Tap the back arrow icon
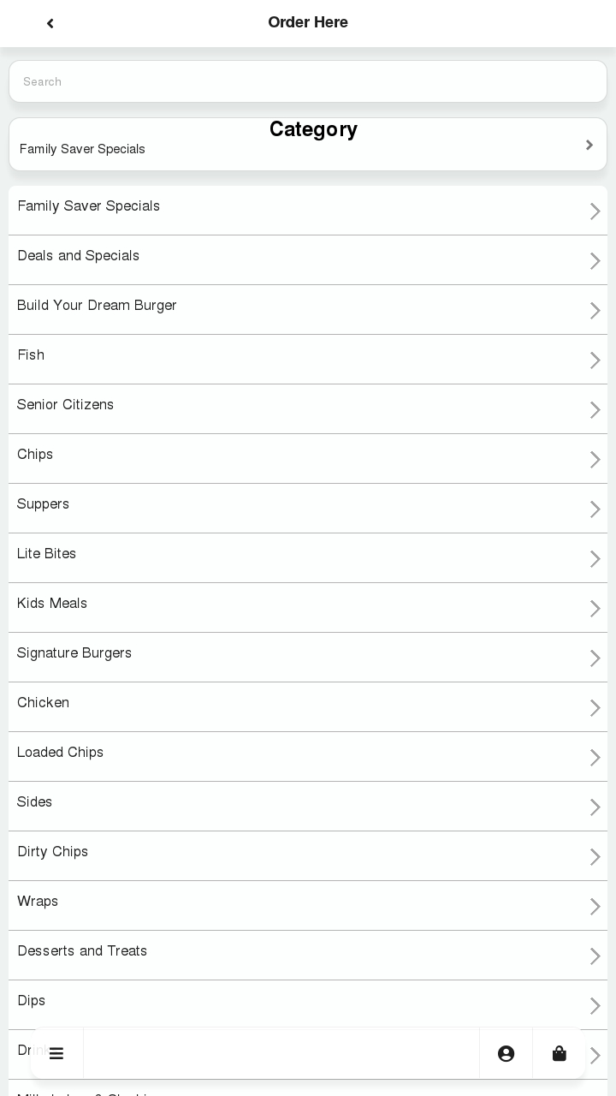This screenshot has width=616, height=1096. 50,23
